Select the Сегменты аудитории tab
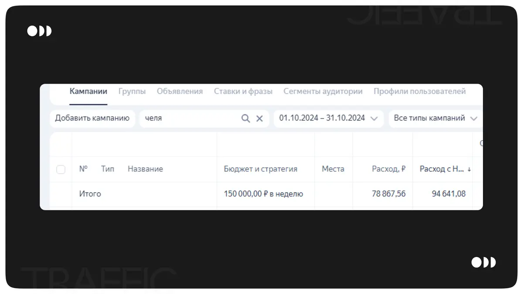523x294 pixels. (323, 91)
